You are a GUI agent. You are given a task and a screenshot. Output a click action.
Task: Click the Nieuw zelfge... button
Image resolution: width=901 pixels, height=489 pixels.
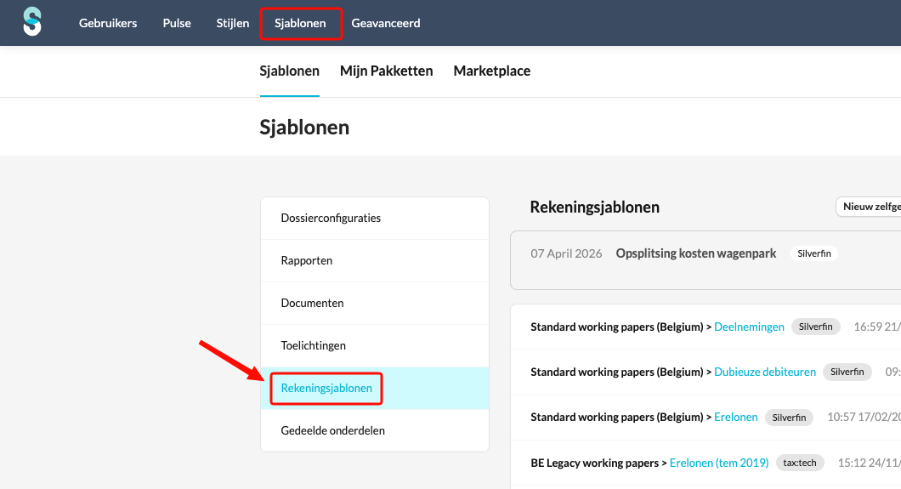869,207
